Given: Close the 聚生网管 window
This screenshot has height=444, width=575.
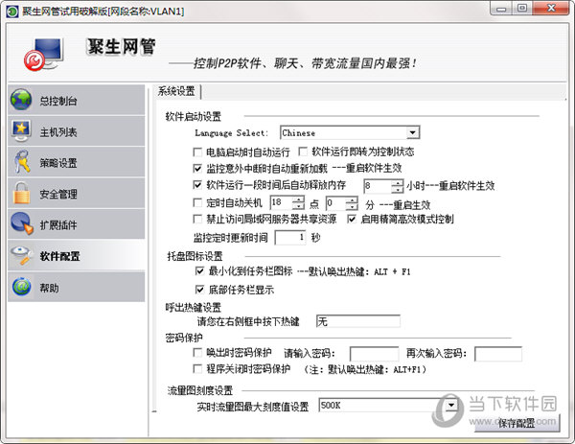Looking at the screenshot, I should [550, 8].
